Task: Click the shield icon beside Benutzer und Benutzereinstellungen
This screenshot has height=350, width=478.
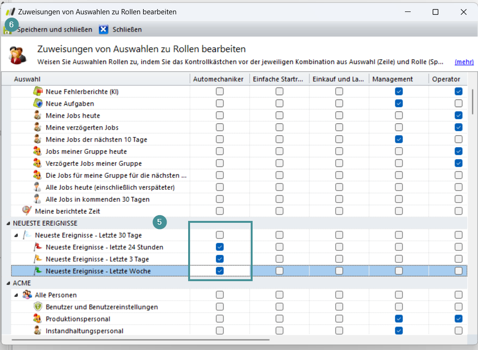Action: 38,307
